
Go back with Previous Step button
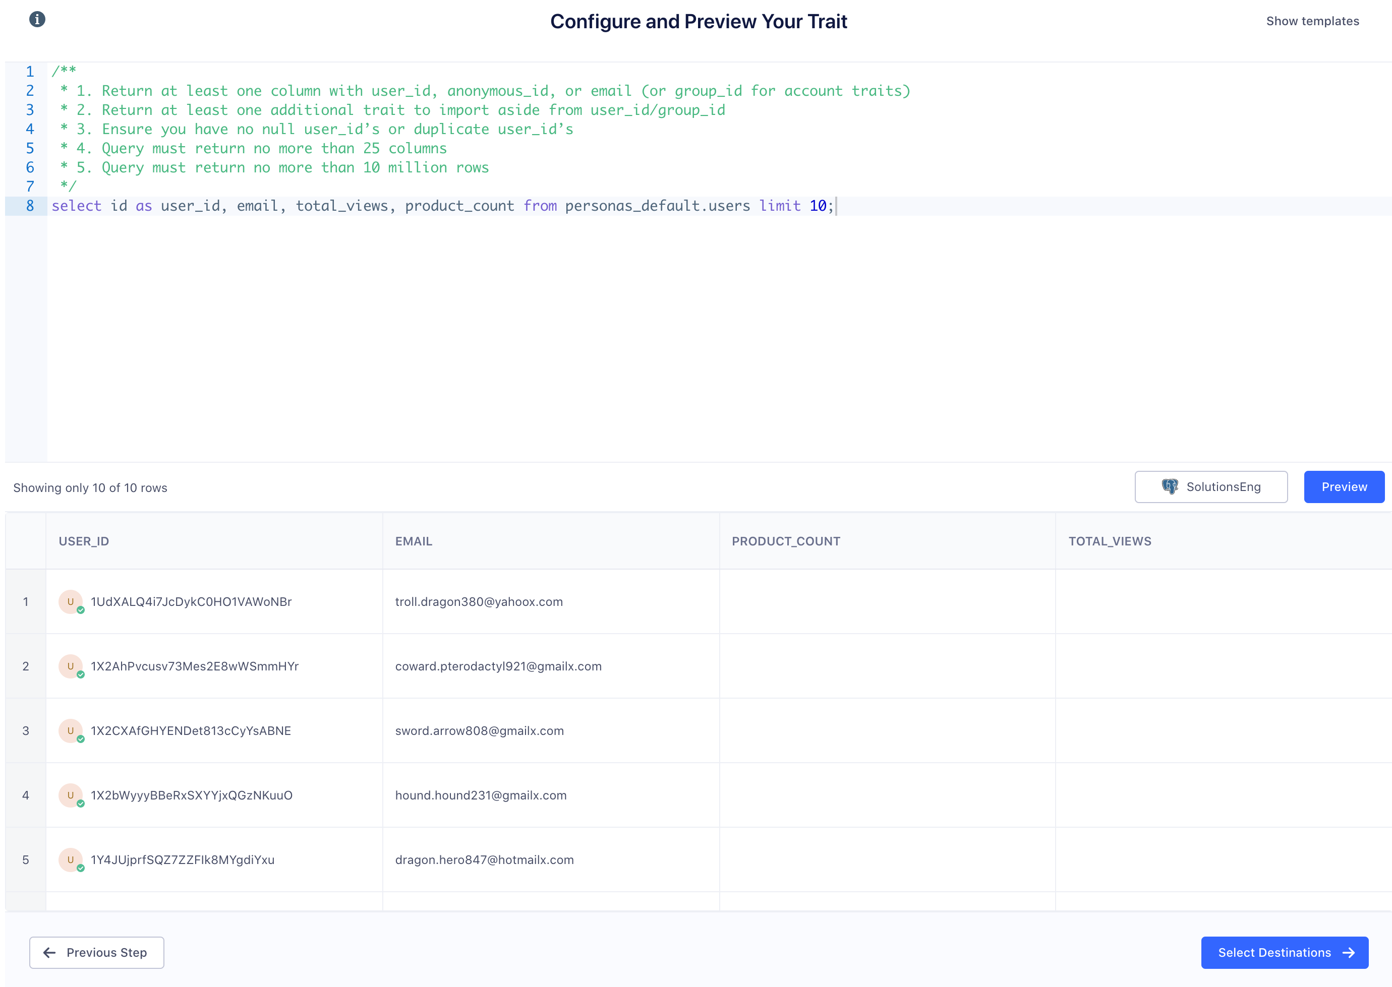point(97,952)
